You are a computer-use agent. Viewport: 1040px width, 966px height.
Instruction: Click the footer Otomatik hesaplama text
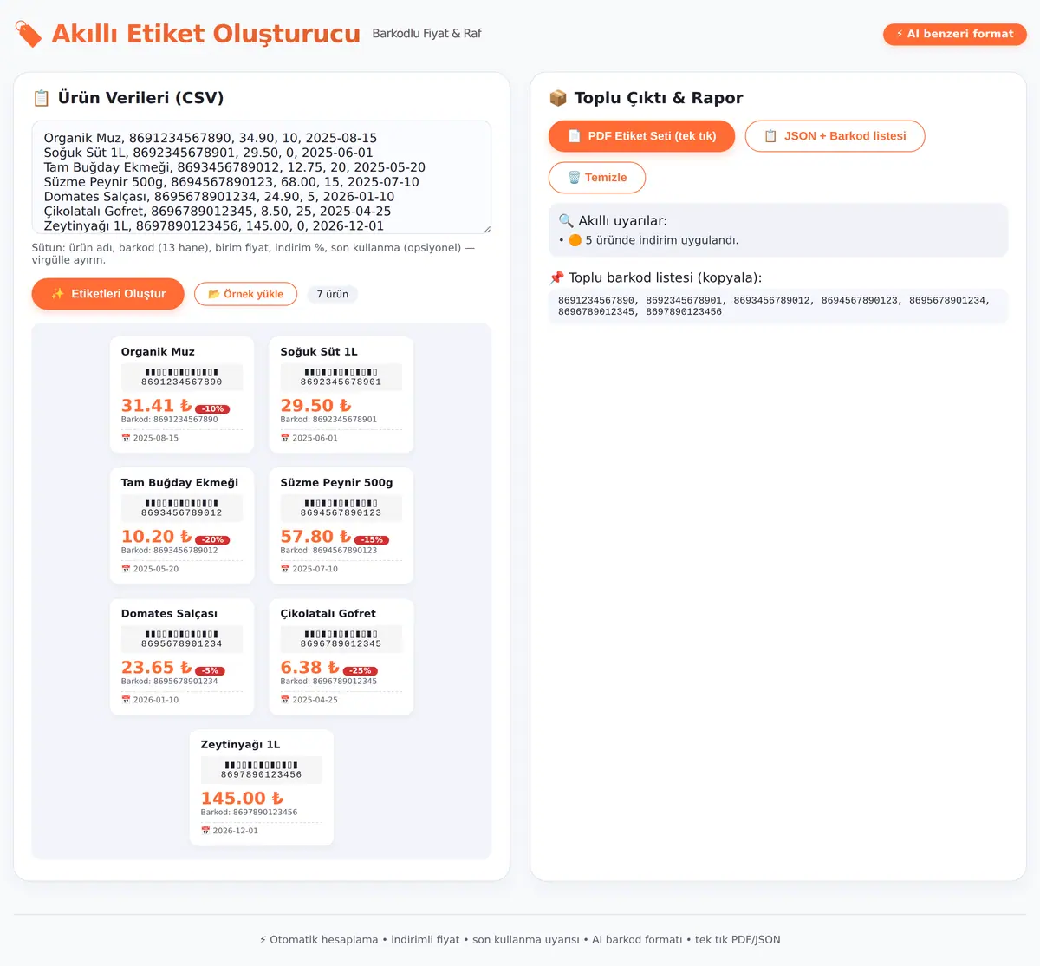[x=324, y=940]
